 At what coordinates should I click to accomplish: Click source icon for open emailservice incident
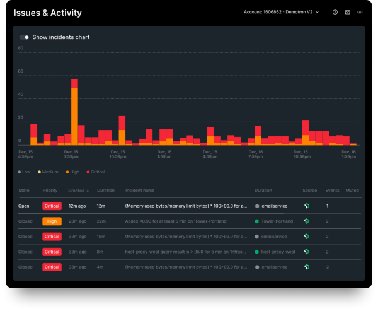[306, 206]
